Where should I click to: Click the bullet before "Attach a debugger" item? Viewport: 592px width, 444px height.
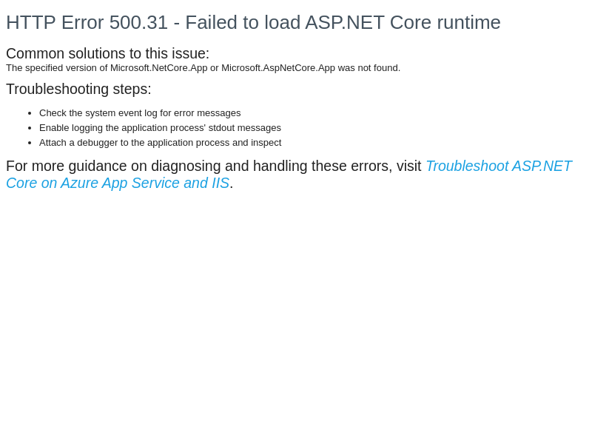click(x=30, y=143)
